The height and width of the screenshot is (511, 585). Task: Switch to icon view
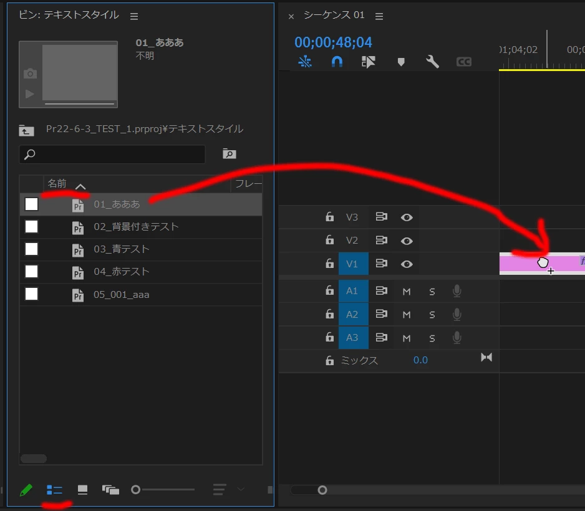click(82, 490)
